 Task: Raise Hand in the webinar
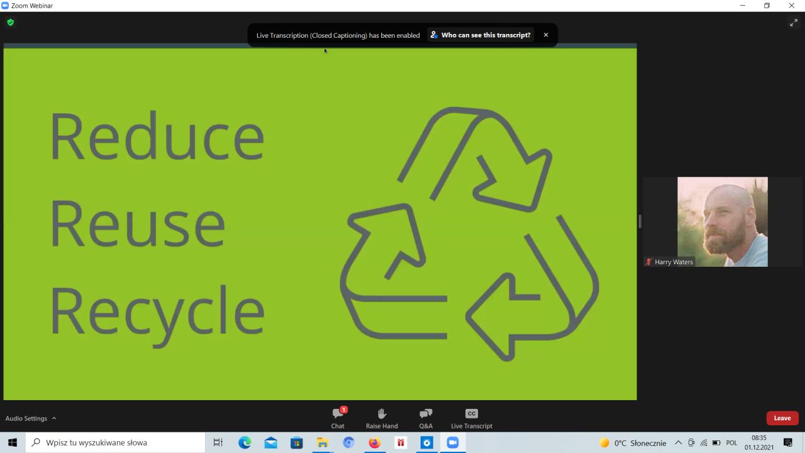click(382, 418)
